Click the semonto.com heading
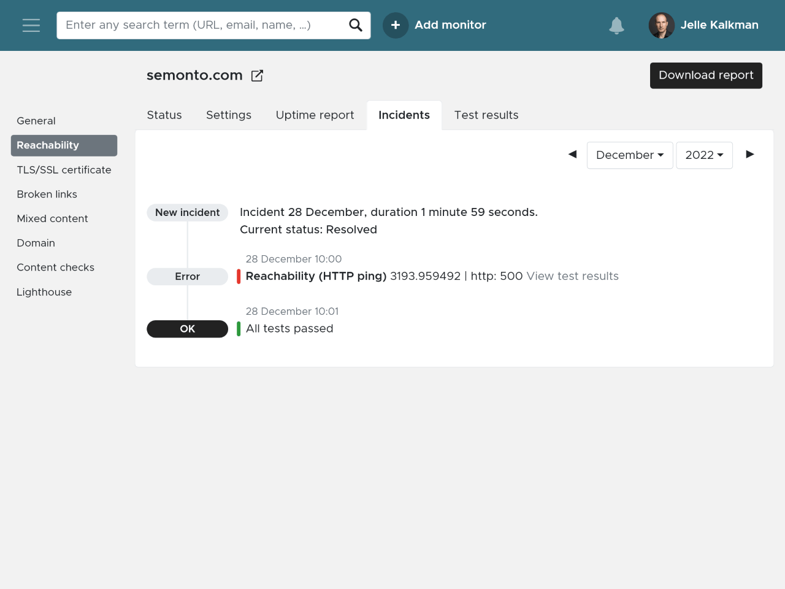The height and width of the screenshot is (589, 785). (x=194, y=75)
